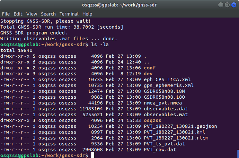The image size is (239, 158).
Task: Click 'Stopping GNSS-SDR, please wait!' line
Action: [46, 21]
